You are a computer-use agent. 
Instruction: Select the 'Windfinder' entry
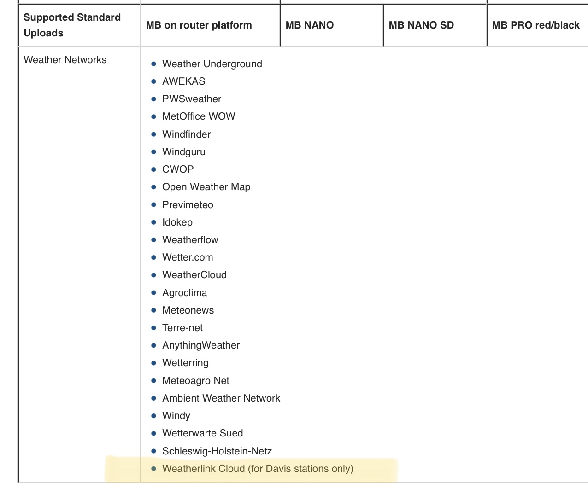[x=186, y=134]
